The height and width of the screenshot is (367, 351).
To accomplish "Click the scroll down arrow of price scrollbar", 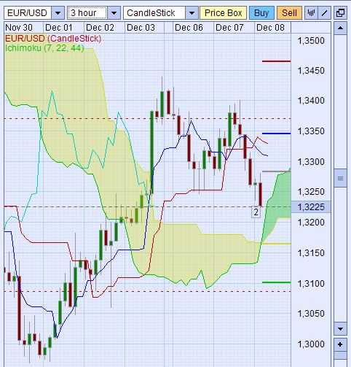I will pyautogui.click(x=340, y=329).
